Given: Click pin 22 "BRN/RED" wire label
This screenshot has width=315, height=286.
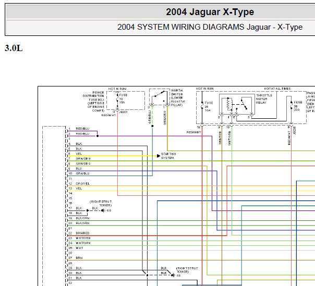Looking at the screenshot, I should (x=82, y=233).
